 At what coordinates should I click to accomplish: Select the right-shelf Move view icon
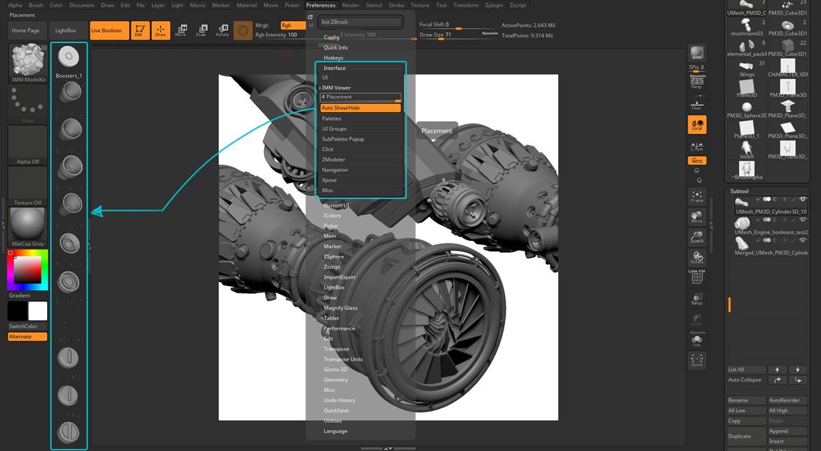(x=696, y=217)
